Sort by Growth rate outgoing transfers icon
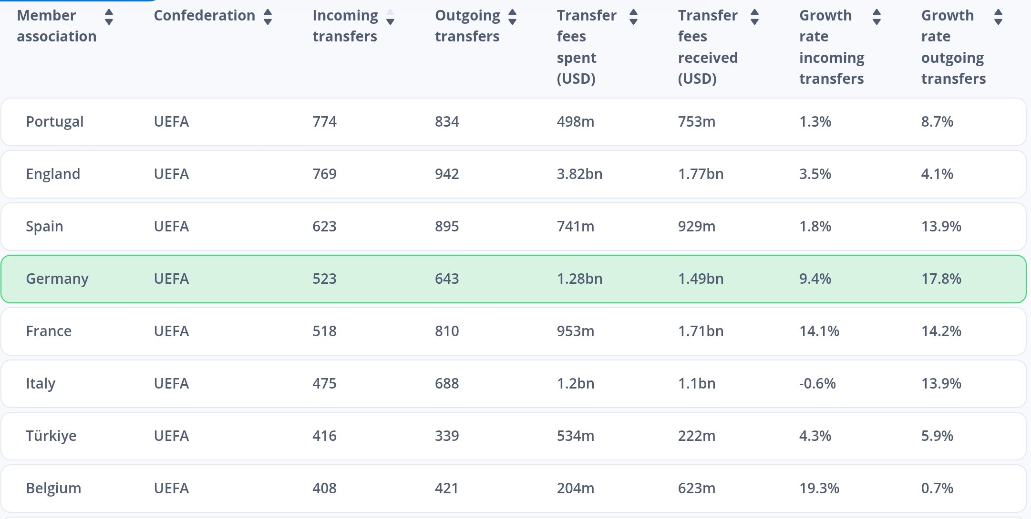 pyautogui.click(x=998, y=17)
